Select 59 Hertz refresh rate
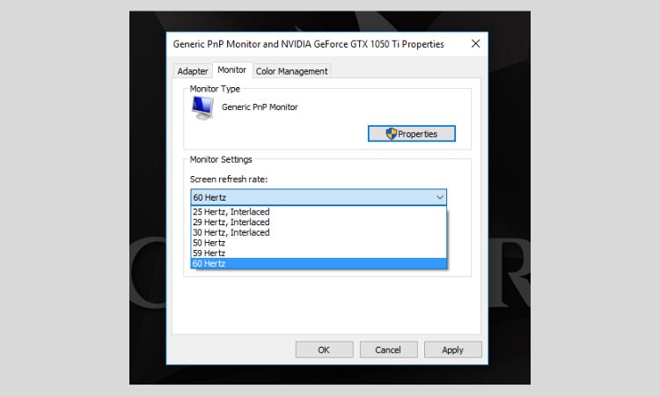Viewport: 660px width, 396px height. (x=319, y=253)
